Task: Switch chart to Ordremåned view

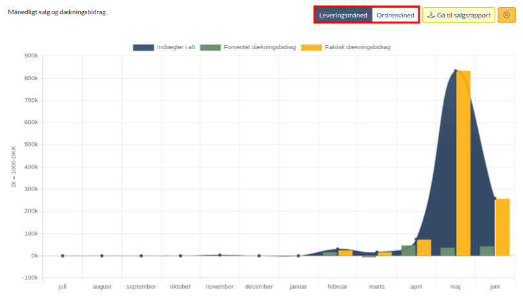Action: tap(395, 15)
